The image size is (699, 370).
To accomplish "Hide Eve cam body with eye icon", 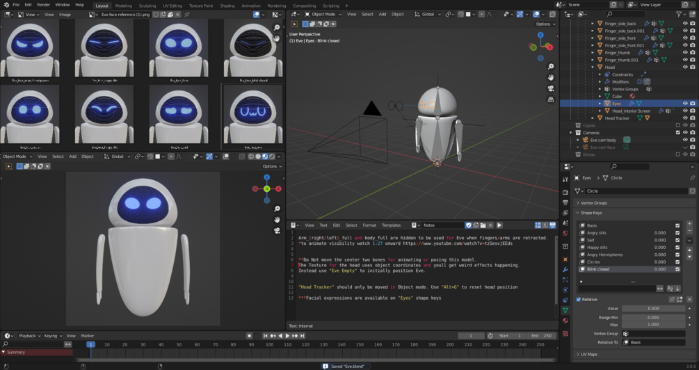I will point(685,140).
